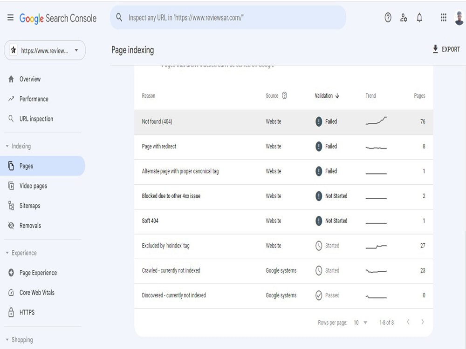Screen dimensions: 466x349
Task: View notifications via the bell icon
Action: (x=419, y=18)
